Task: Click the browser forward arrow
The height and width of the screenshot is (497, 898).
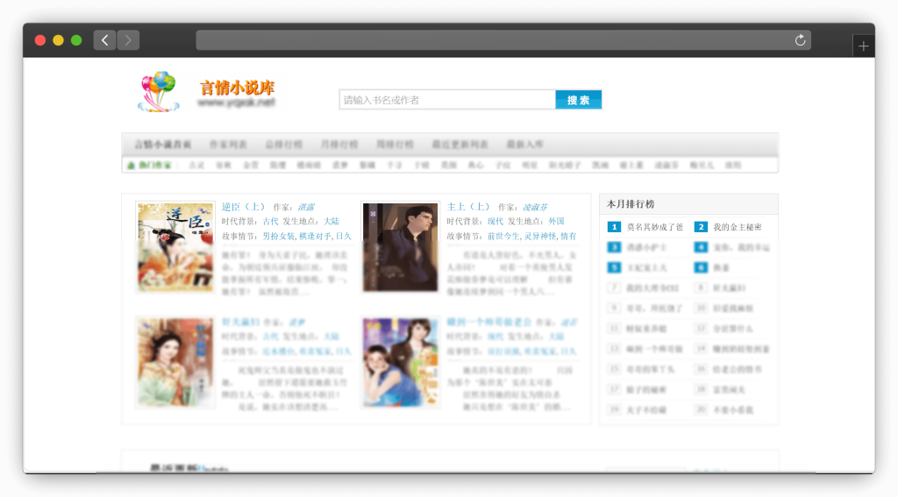Action: pos(128,40)
